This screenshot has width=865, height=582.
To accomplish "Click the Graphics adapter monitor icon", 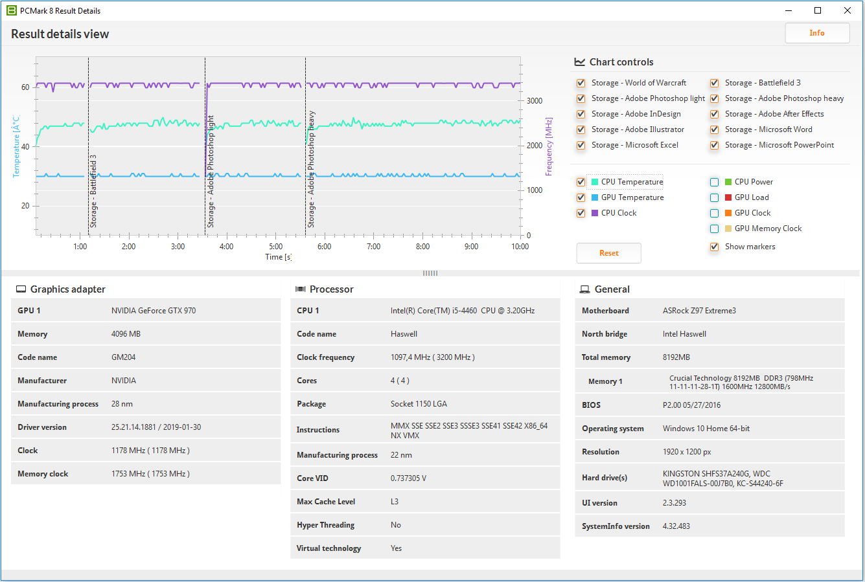I will click(x=21, y=289).
